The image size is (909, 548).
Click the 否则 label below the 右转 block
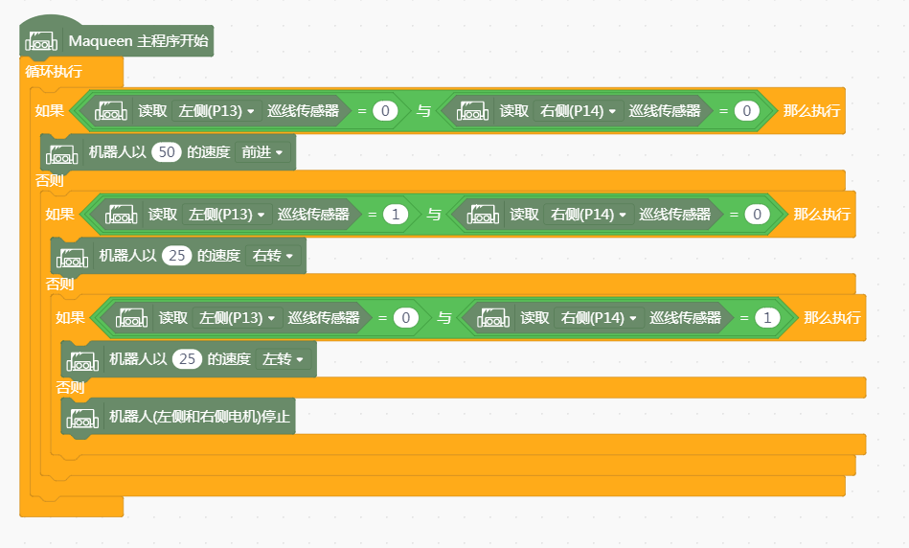pyautogui.click(x=59, y=285)
